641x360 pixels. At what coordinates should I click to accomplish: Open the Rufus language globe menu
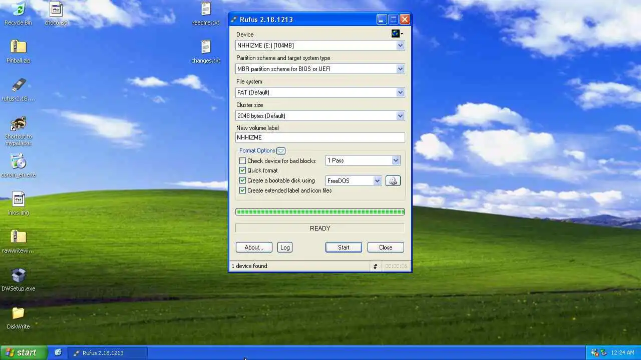(x=397, y=33)
